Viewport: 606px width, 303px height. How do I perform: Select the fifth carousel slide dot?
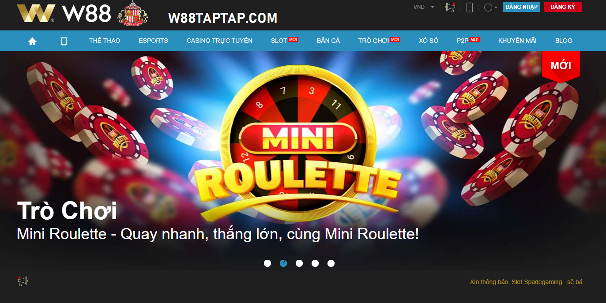tap(331, 263)
